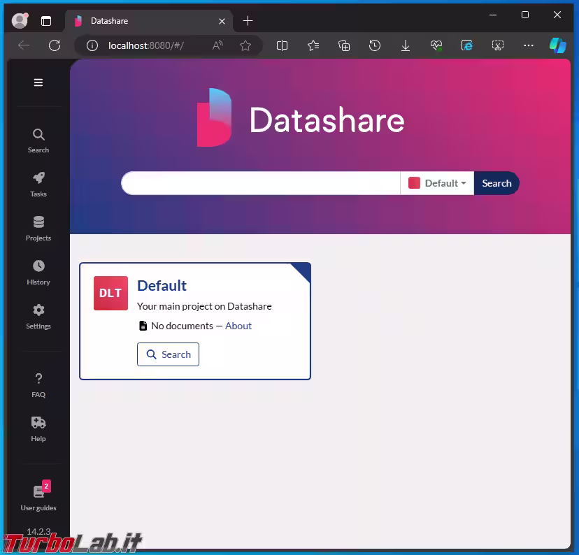Image resolution: width=579 pixels, height=555 pixels.
Task: Open Search in the sidebar
Action: point(38,140)
